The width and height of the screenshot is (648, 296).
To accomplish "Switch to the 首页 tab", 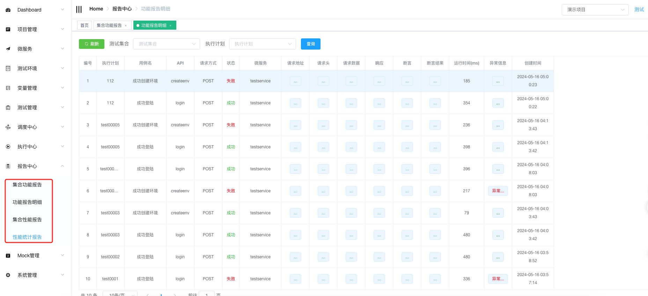I will coord(84,25).
